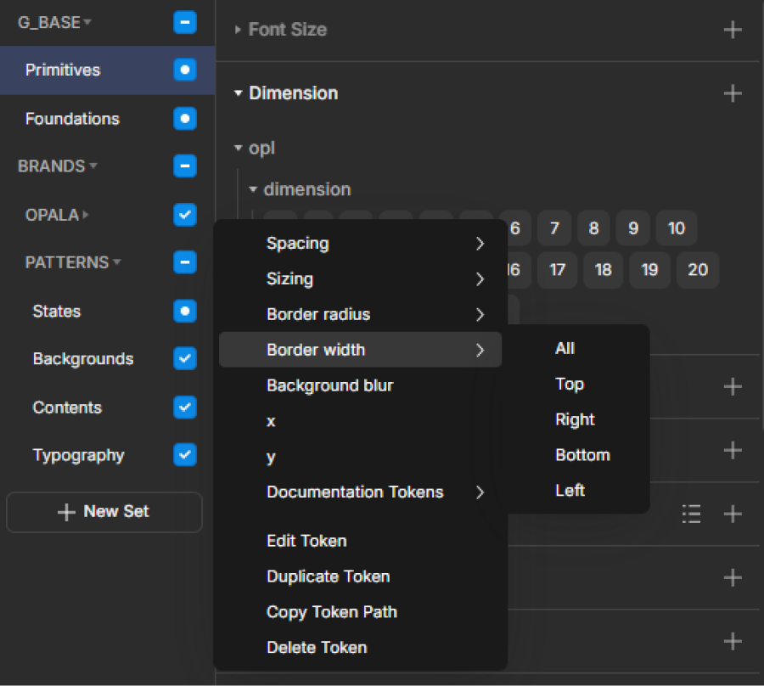
Task: Choose Delete Token from context menu
Action: tap(317, 648)
